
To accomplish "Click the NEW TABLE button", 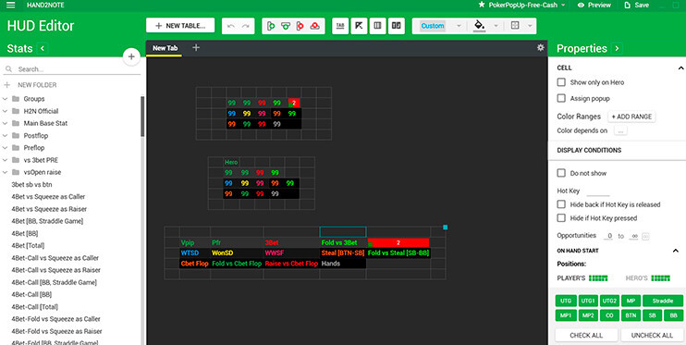I will pyautogui.click(x=180, y=25).
